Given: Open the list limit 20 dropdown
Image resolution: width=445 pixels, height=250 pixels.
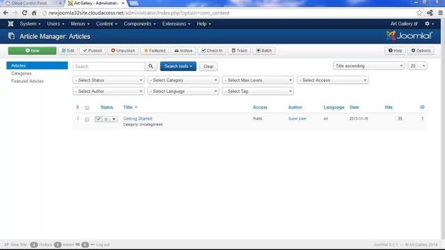Looking at the screenshot, I should pos(417,66).
